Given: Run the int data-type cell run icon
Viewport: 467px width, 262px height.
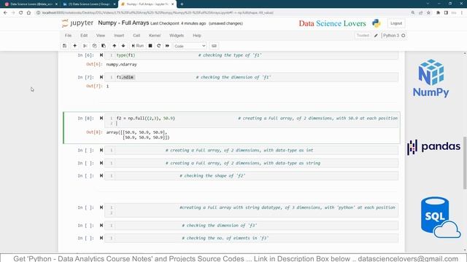Looking at the screenshot, I should tap(101, 150).
